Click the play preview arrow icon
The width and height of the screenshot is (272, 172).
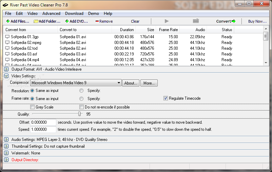(167, 21)
